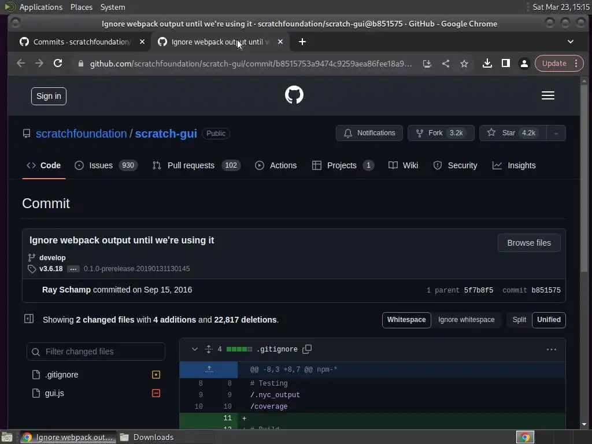Open the Star dropdown arrow
The height and width of the screenshot is (444, 592).
556,134
